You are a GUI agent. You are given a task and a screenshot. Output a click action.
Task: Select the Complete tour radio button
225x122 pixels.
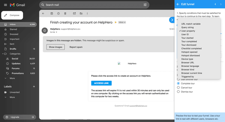point(178,83)
